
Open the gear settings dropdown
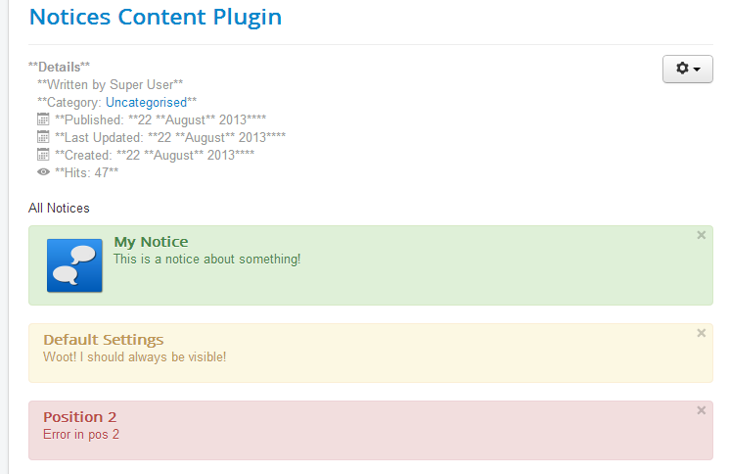pyautogui.click(x=687, y=69)
